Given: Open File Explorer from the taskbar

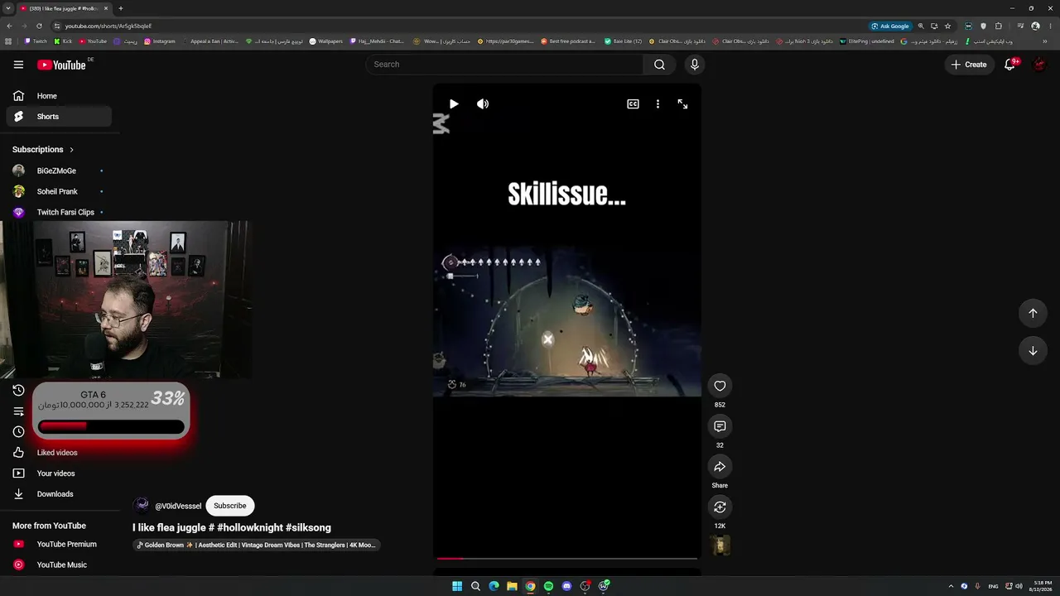Looking at the screenshot, I should coord(512,586).
